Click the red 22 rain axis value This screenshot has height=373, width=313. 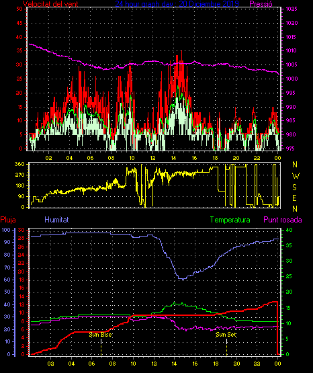21,263
